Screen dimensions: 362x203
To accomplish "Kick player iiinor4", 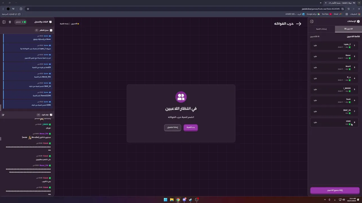I will 315,67.
